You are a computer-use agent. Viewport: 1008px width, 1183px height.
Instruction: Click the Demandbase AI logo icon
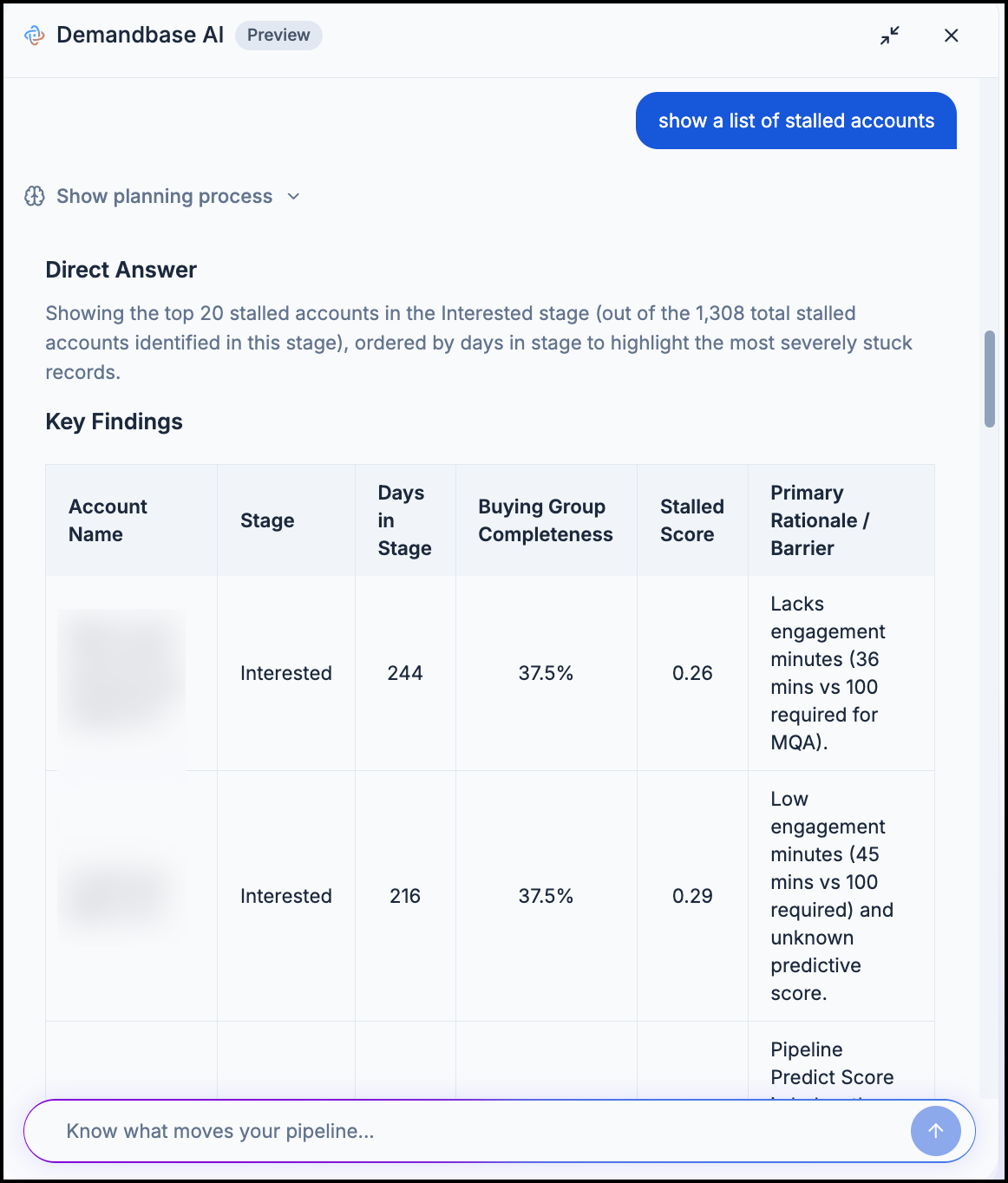tap(35, 36)
